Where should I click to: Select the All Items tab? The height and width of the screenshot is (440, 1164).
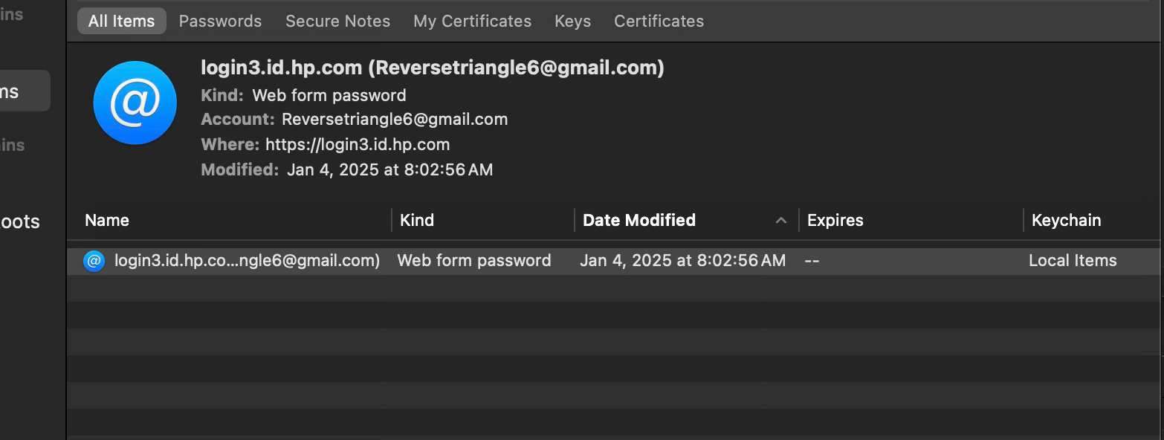click(121, 21)
